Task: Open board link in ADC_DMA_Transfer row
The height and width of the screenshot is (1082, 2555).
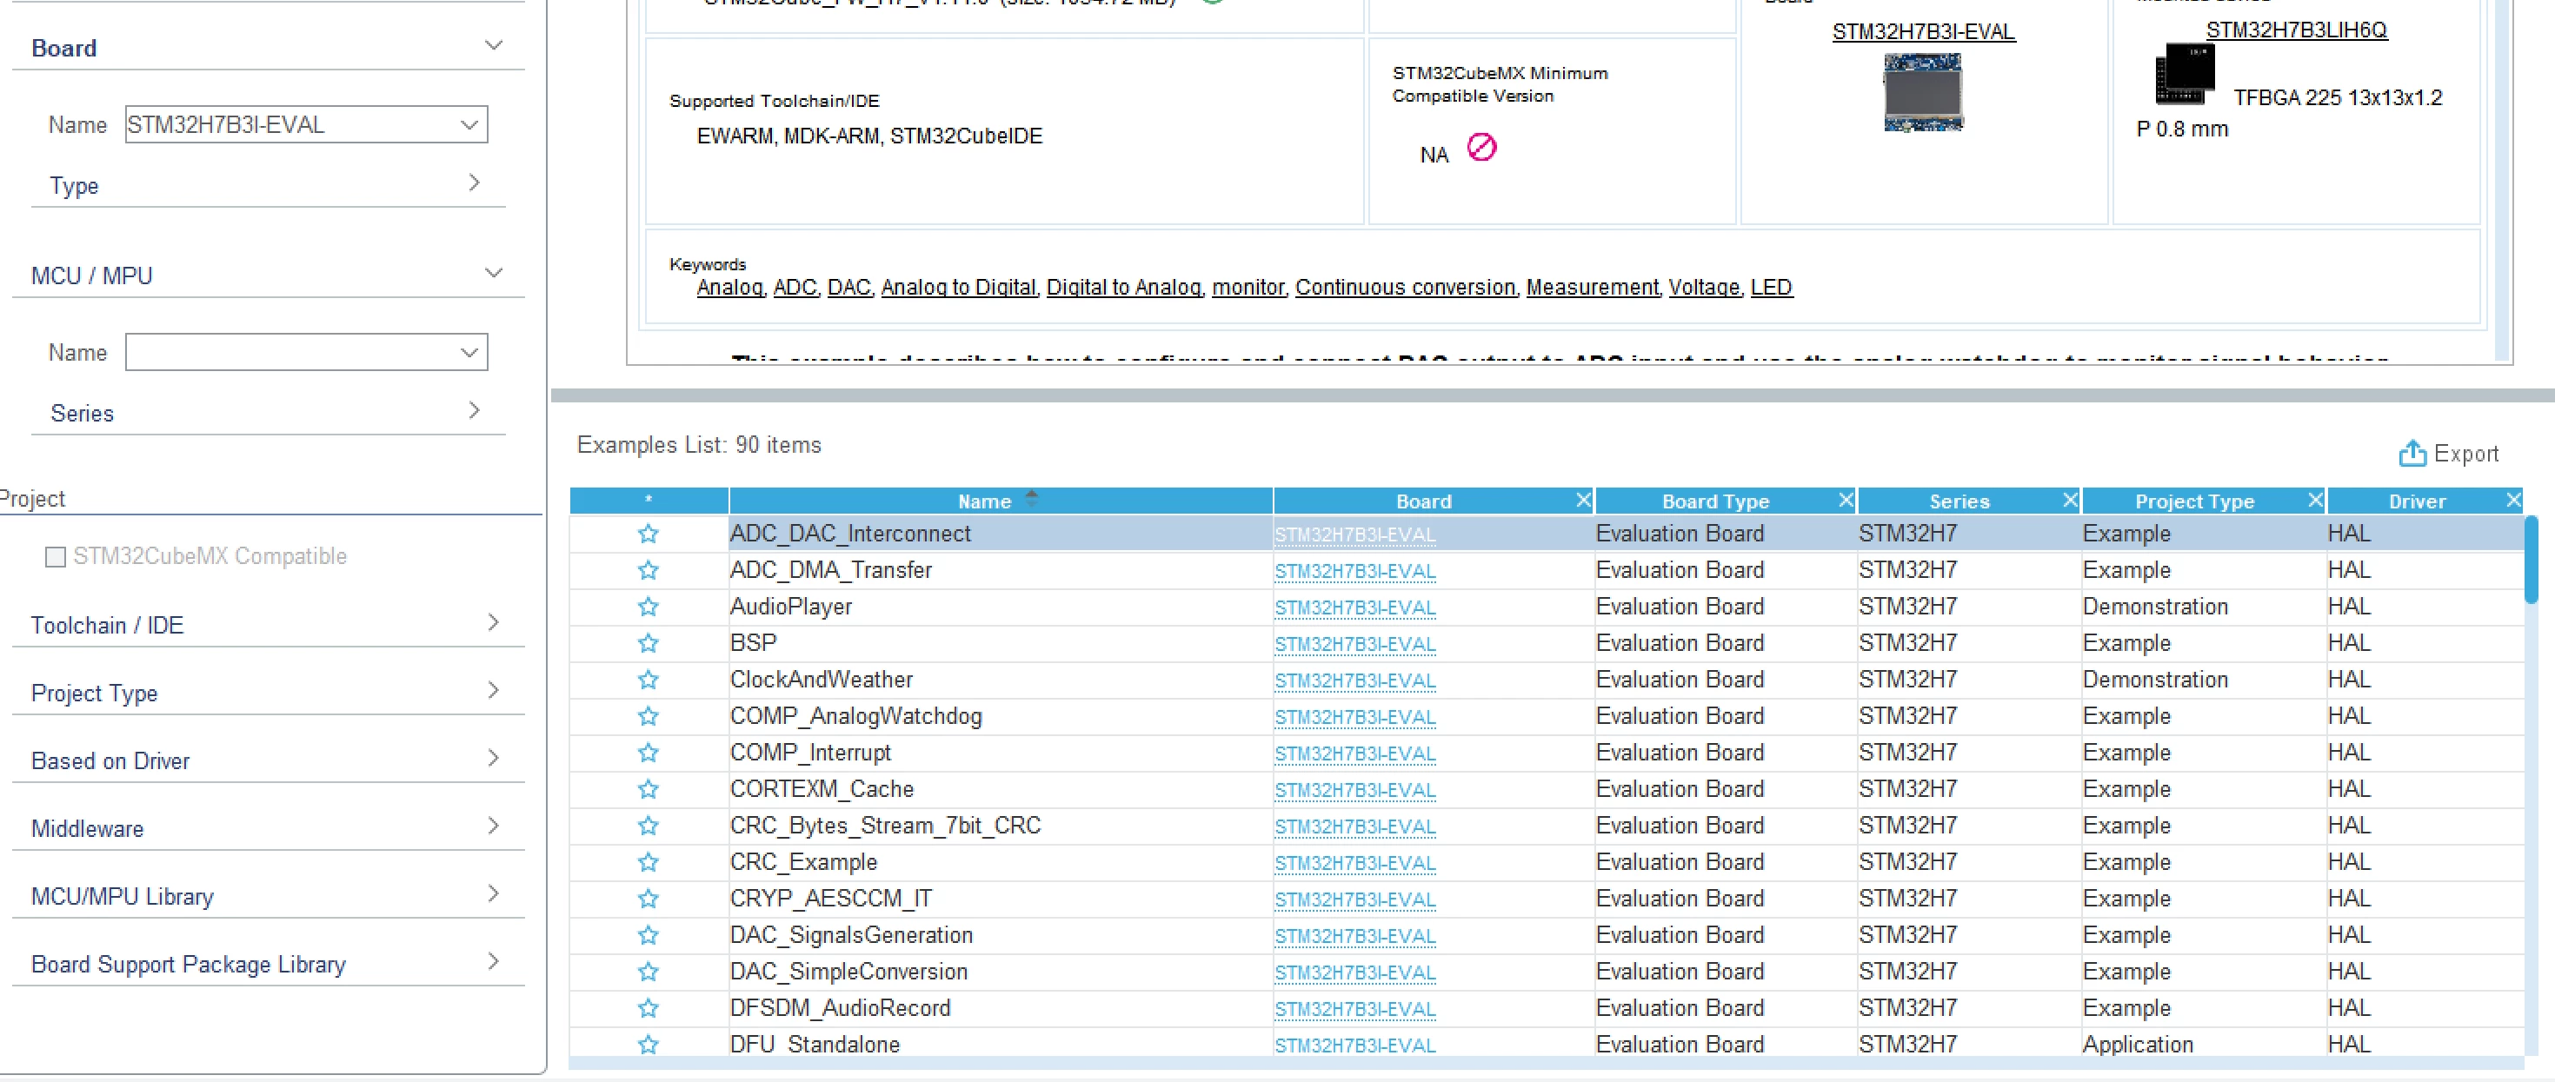Action: [1354, 571]
